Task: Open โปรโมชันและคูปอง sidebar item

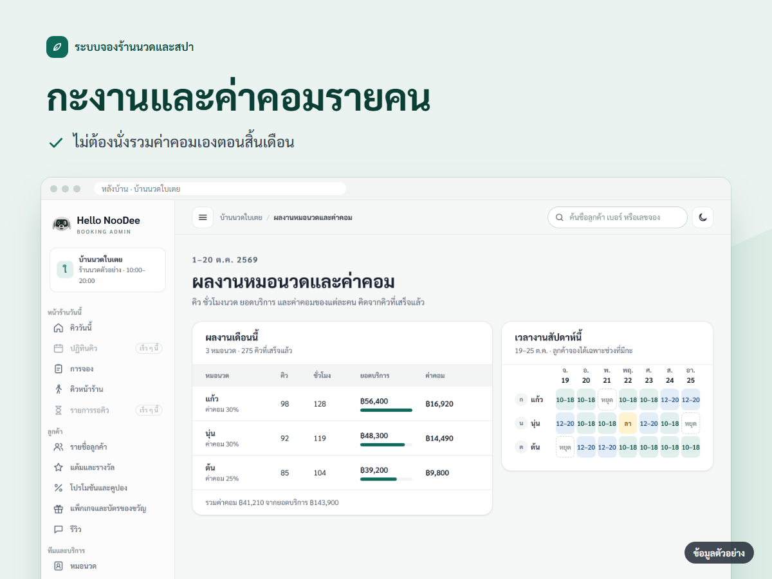Action: 107,488
